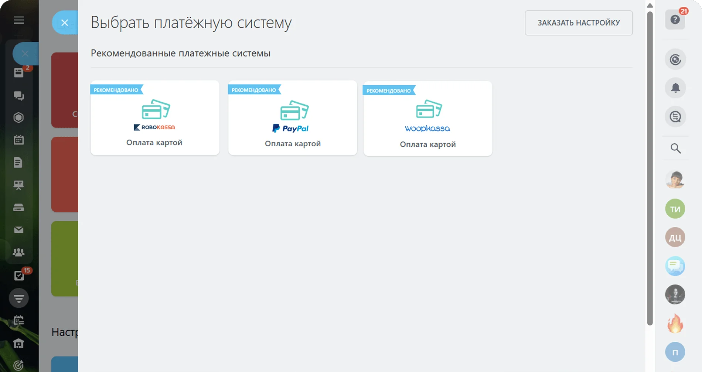
Task: Click the hexagon icon in left sidebar
Action: point(18,117)
